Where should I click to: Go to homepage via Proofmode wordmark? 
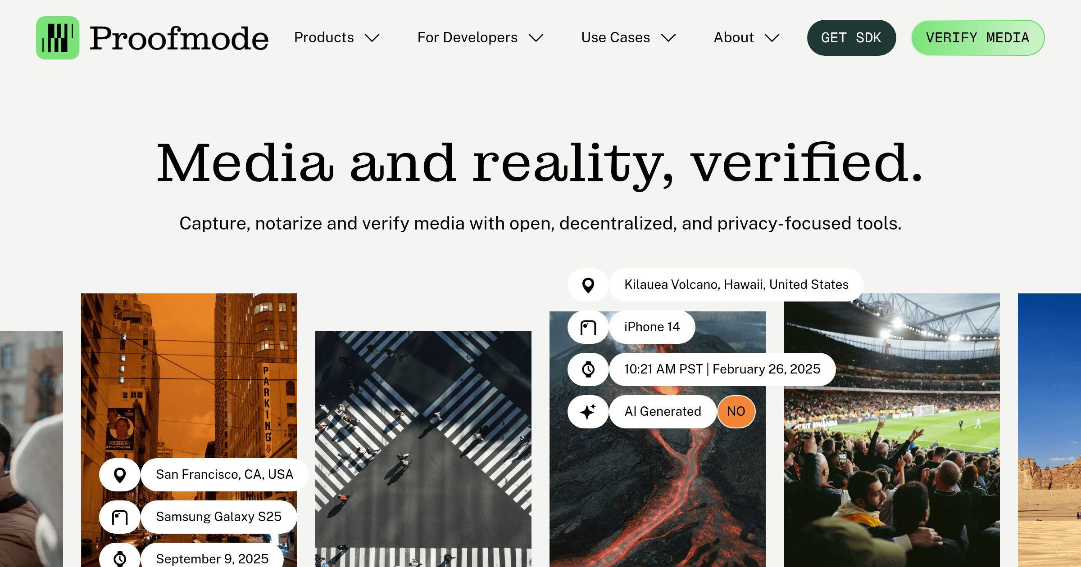point(179,38)
